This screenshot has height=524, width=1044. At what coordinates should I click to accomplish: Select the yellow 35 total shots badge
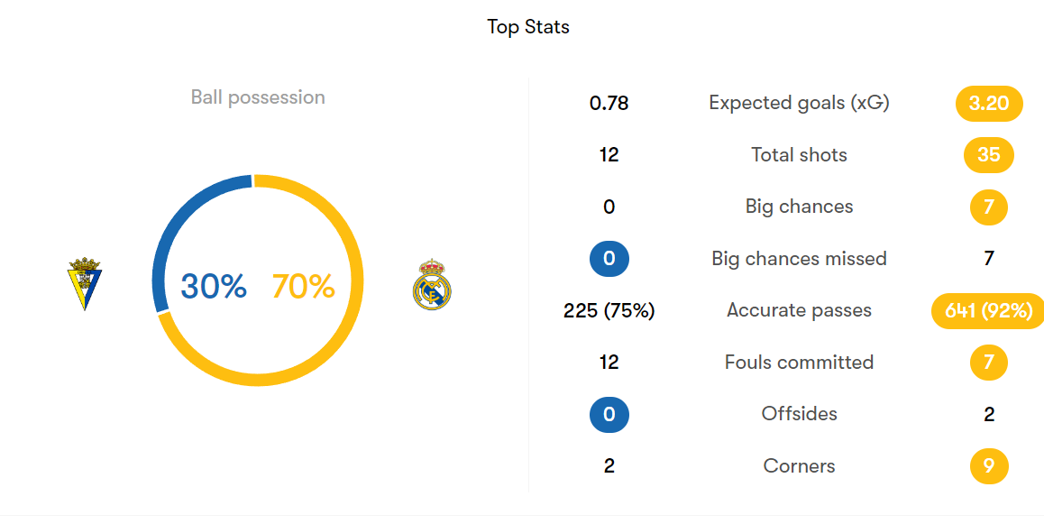[989, 155]
